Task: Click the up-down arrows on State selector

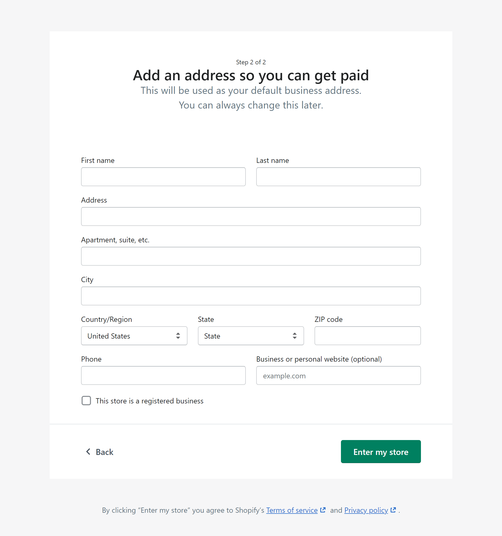Action: pos(295,336)
